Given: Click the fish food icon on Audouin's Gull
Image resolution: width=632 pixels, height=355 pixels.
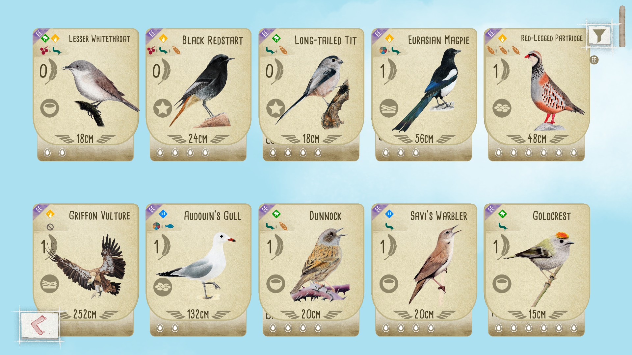Looking at the screenshot, I should click(x=169, y=226).
